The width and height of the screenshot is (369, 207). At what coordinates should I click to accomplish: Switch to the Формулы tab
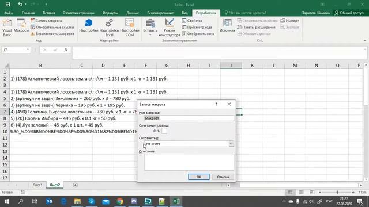point(110,13)
